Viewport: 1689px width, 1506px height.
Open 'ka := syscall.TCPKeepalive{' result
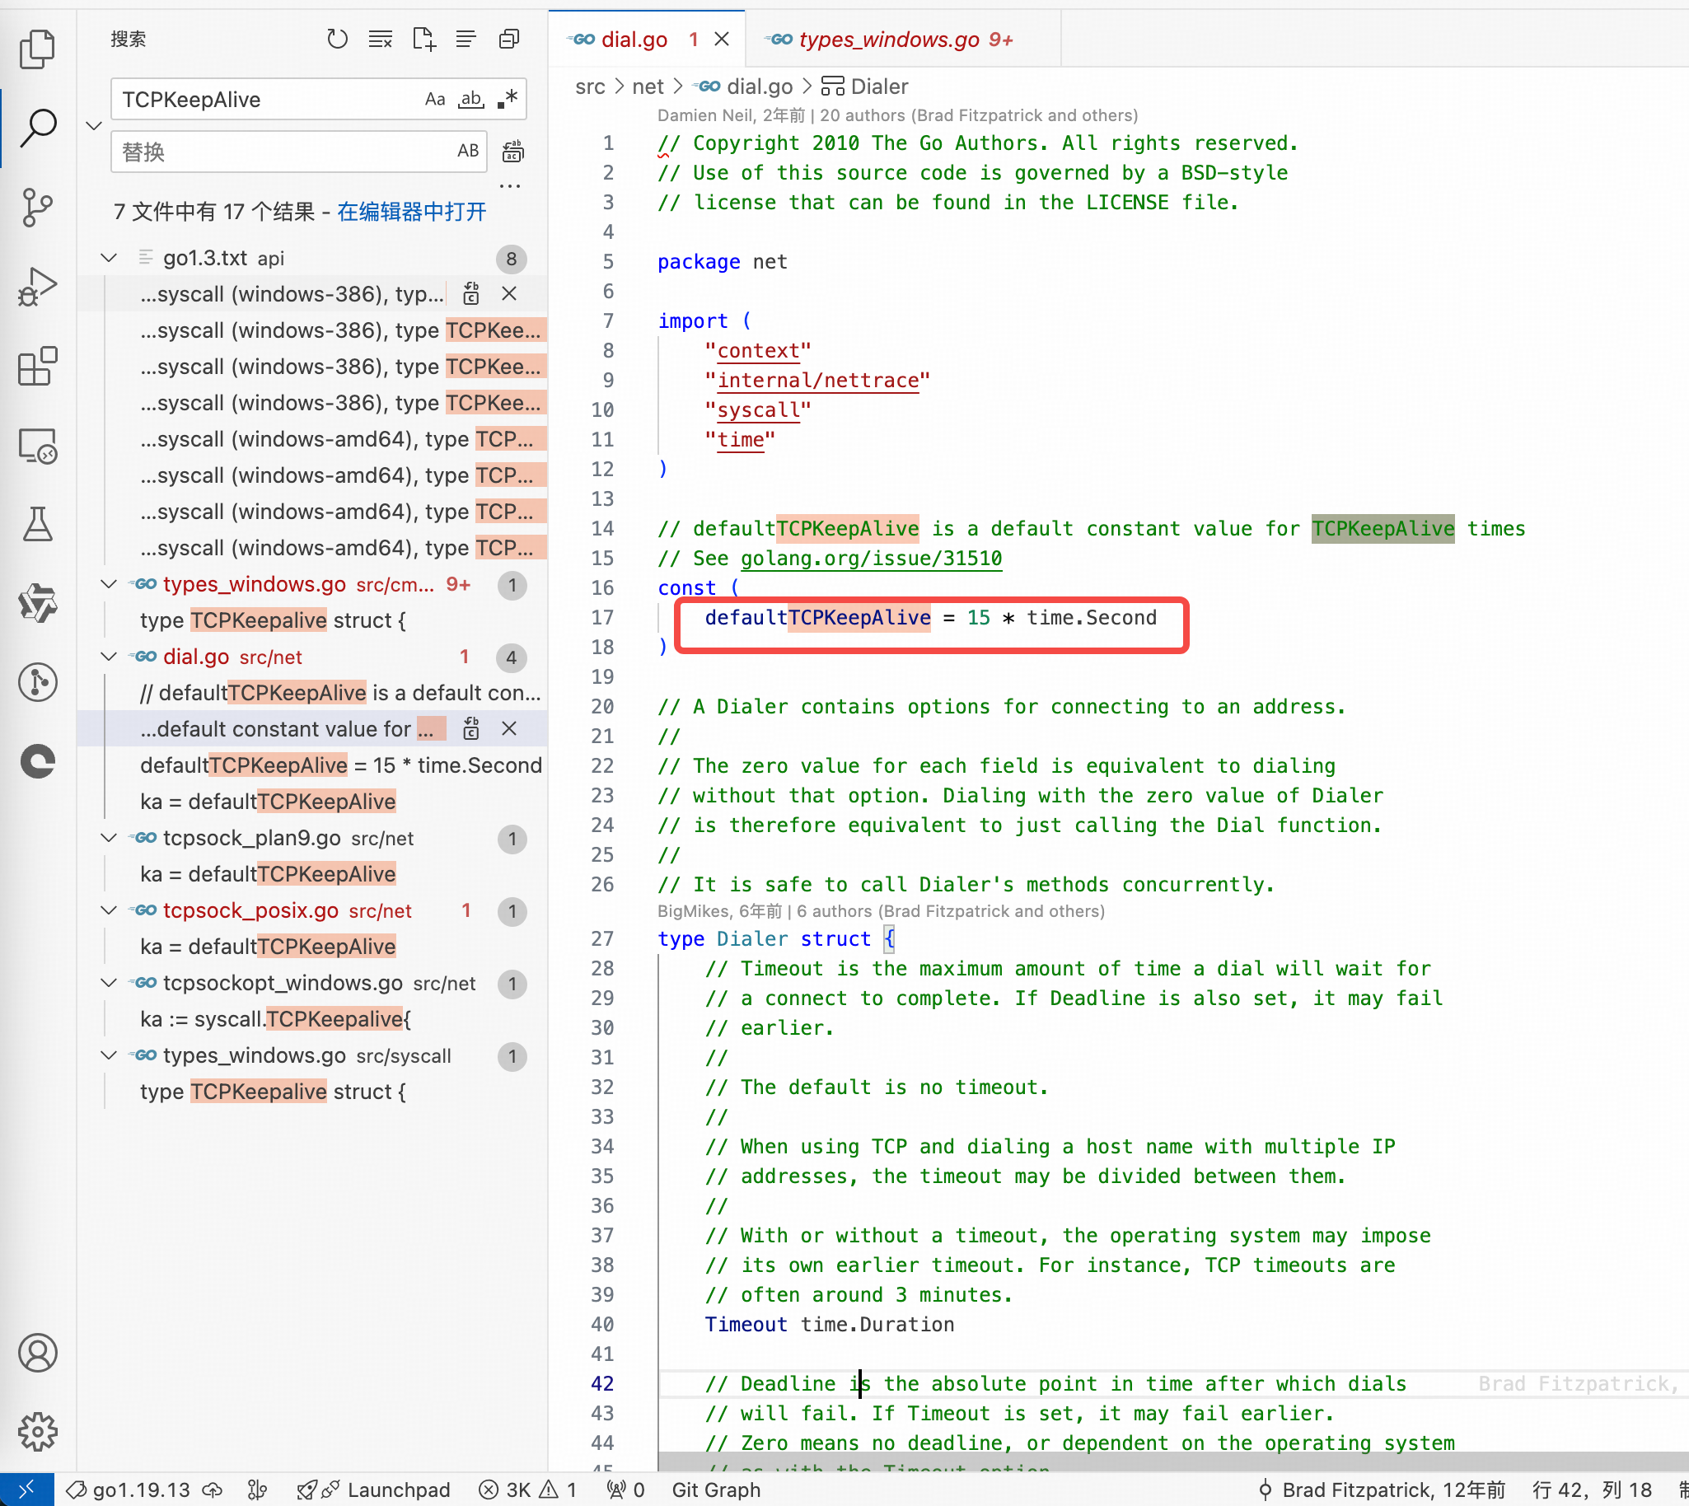[x=275, y=1018]
